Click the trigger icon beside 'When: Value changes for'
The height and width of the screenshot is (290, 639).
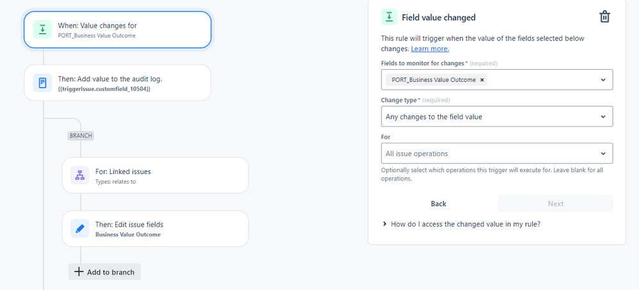tap(43, 30)
